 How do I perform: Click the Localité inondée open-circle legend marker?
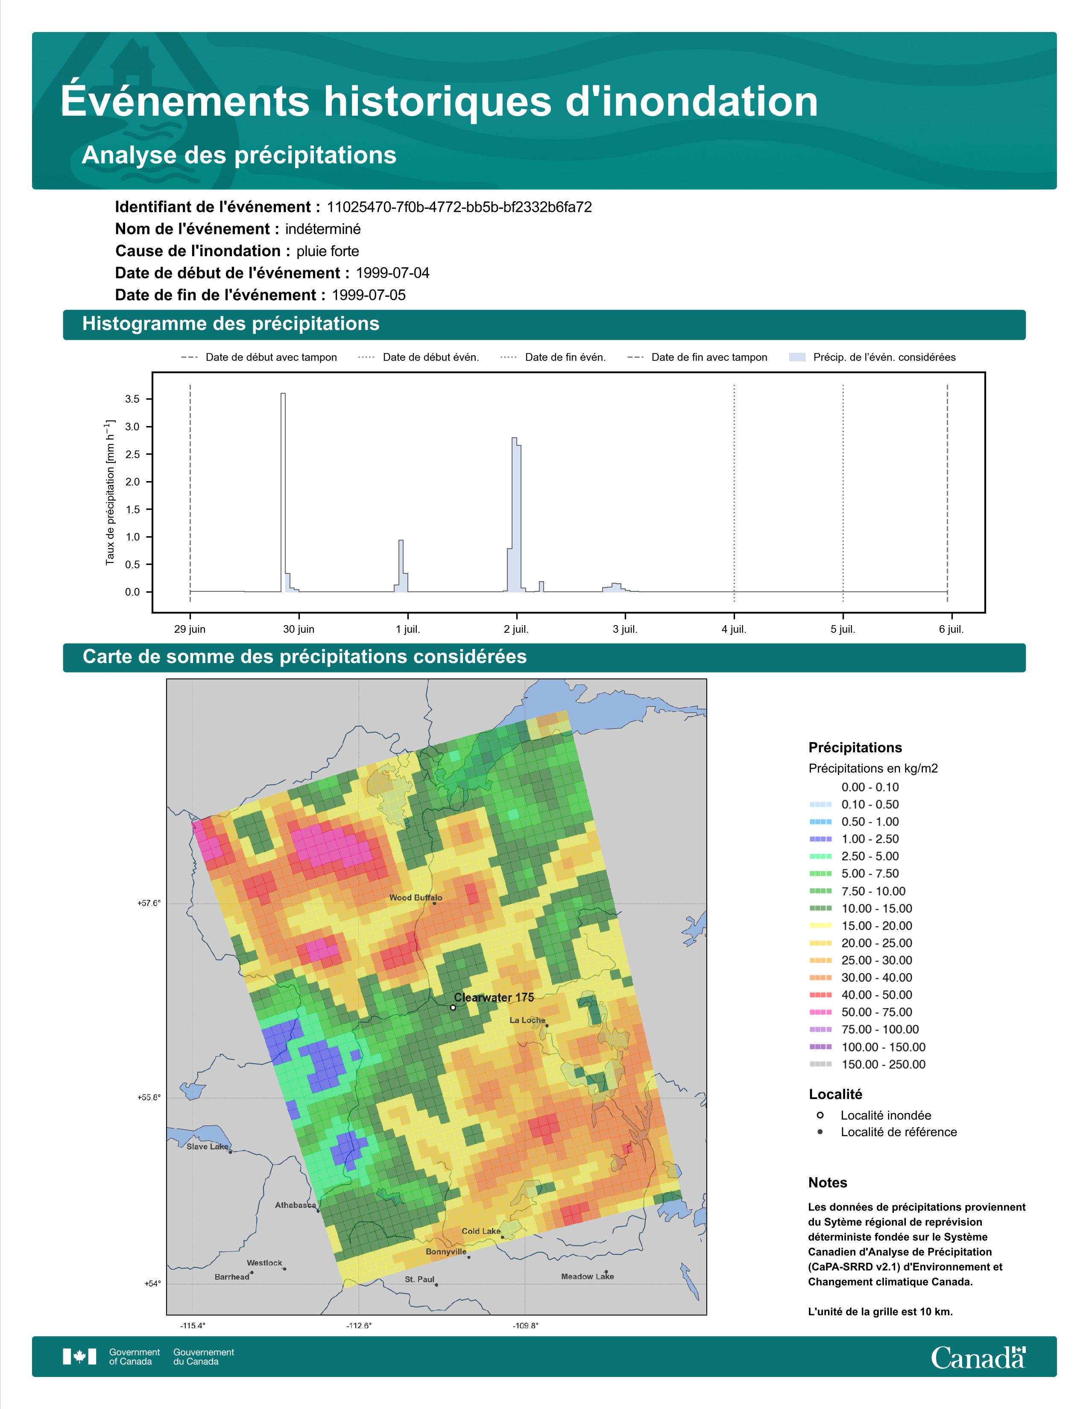pyautogui.click(x=820, y=1115)
